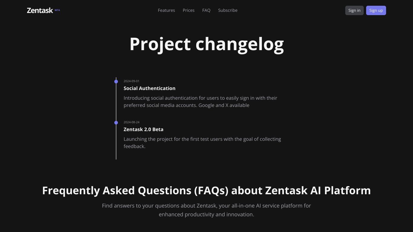This screenshot has width=413, height=232.
Task: Click the 2024-09-01 date label
Action: pyautogui.click(x=132, y=81)
